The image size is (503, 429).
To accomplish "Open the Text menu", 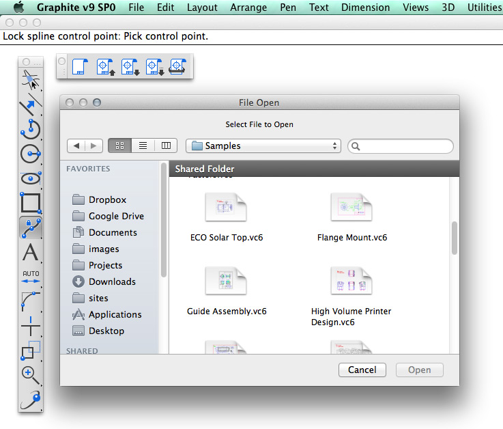I will pyautogui.click(x=319, y=7).
